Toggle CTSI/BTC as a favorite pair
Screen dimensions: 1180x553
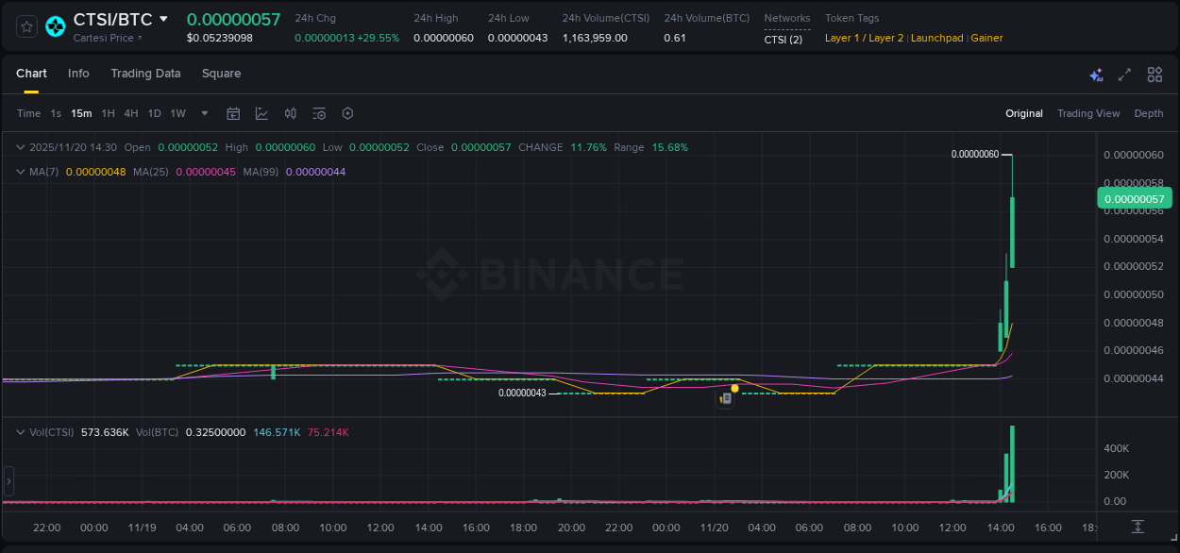tap(25, 26)
